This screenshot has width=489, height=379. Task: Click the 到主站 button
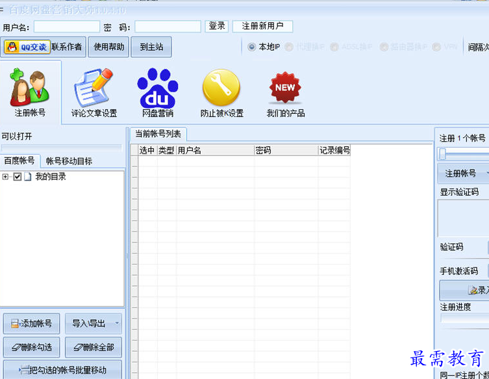click(x=151, y=47)
